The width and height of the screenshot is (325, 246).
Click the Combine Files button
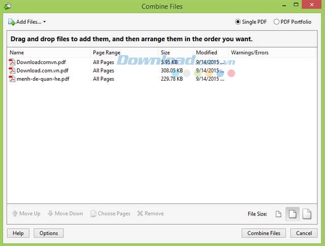264,233
